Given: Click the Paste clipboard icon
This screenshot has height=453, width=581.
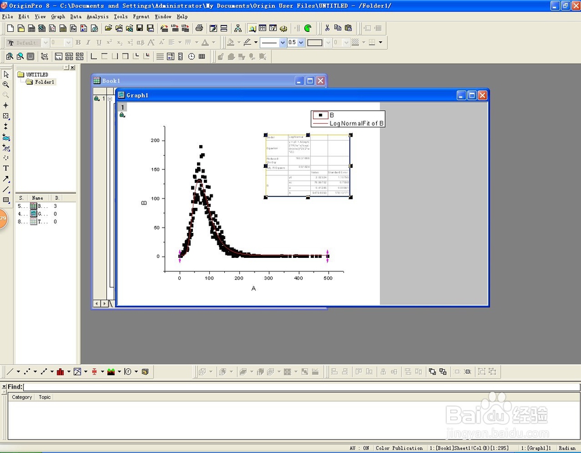Looking at the screenshot, I should 348,28.
